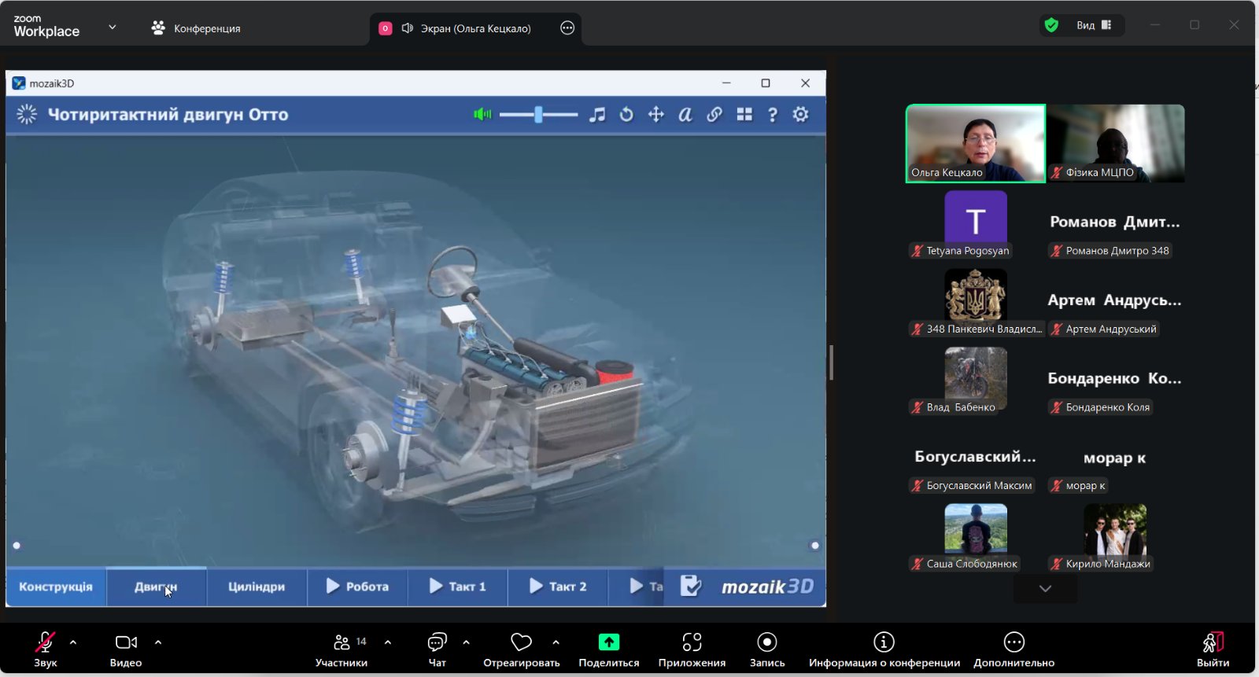Click the reset view rotation icon
Screen dimensions: 1259x677
(x=626, y=115)
